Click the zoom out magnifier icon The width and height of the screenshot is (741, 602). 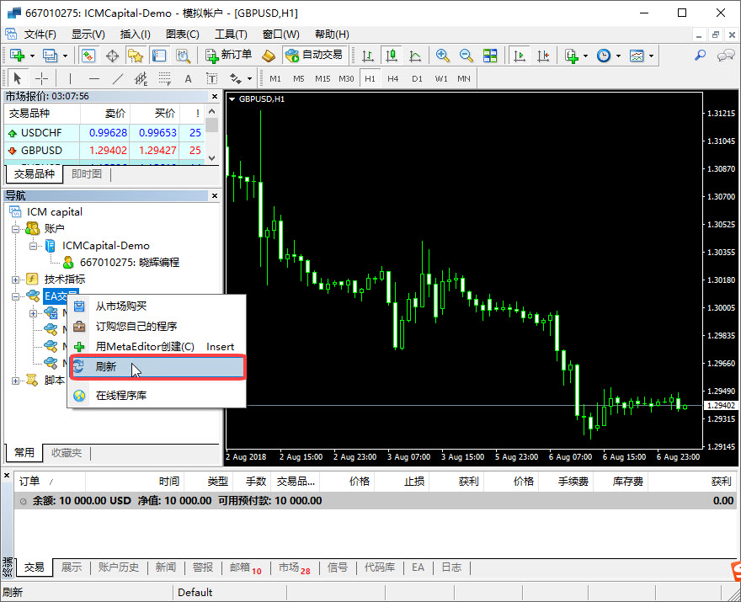pos(466,56)
